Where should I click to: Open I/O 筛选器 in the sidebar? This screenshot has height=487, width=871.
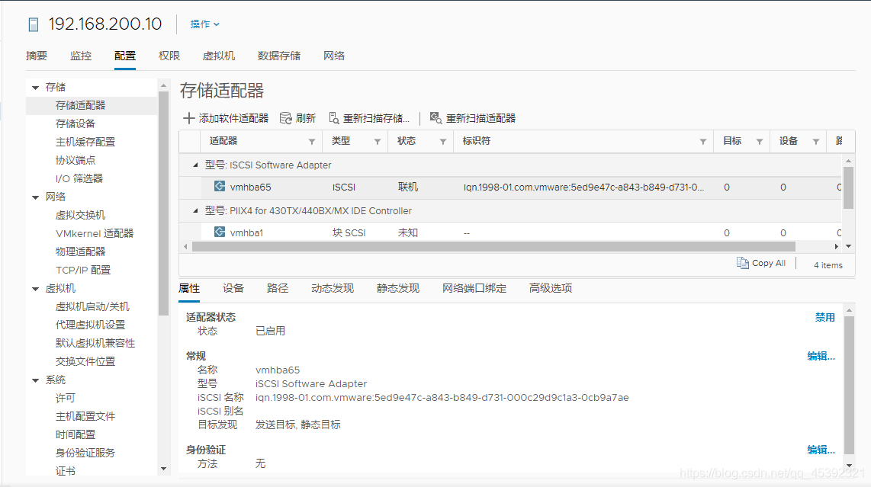coord(79,178)
